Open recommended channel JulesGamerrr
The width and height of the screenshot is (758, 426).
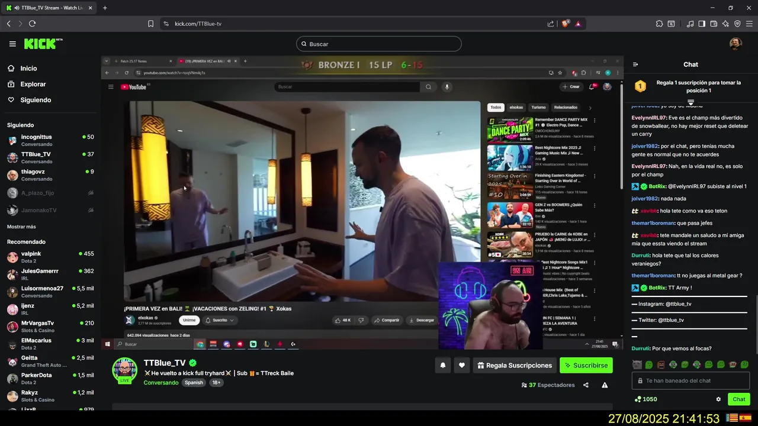[x=50, y=275]
